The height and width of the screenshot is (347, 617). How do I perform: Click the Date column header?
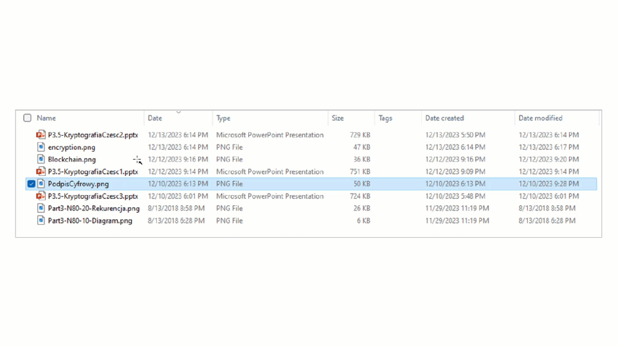tap(155, 118)
